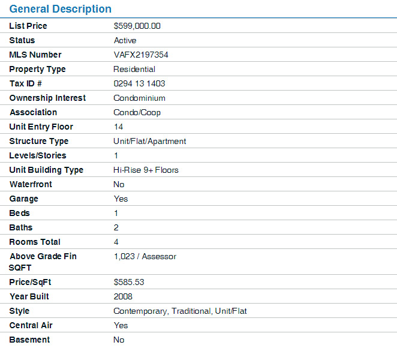Image resolution: width=397 pixels, height=348 pixels.
Task: Click the Hi-Rise 9+ Floors value
Action: (x=146, y=170)
